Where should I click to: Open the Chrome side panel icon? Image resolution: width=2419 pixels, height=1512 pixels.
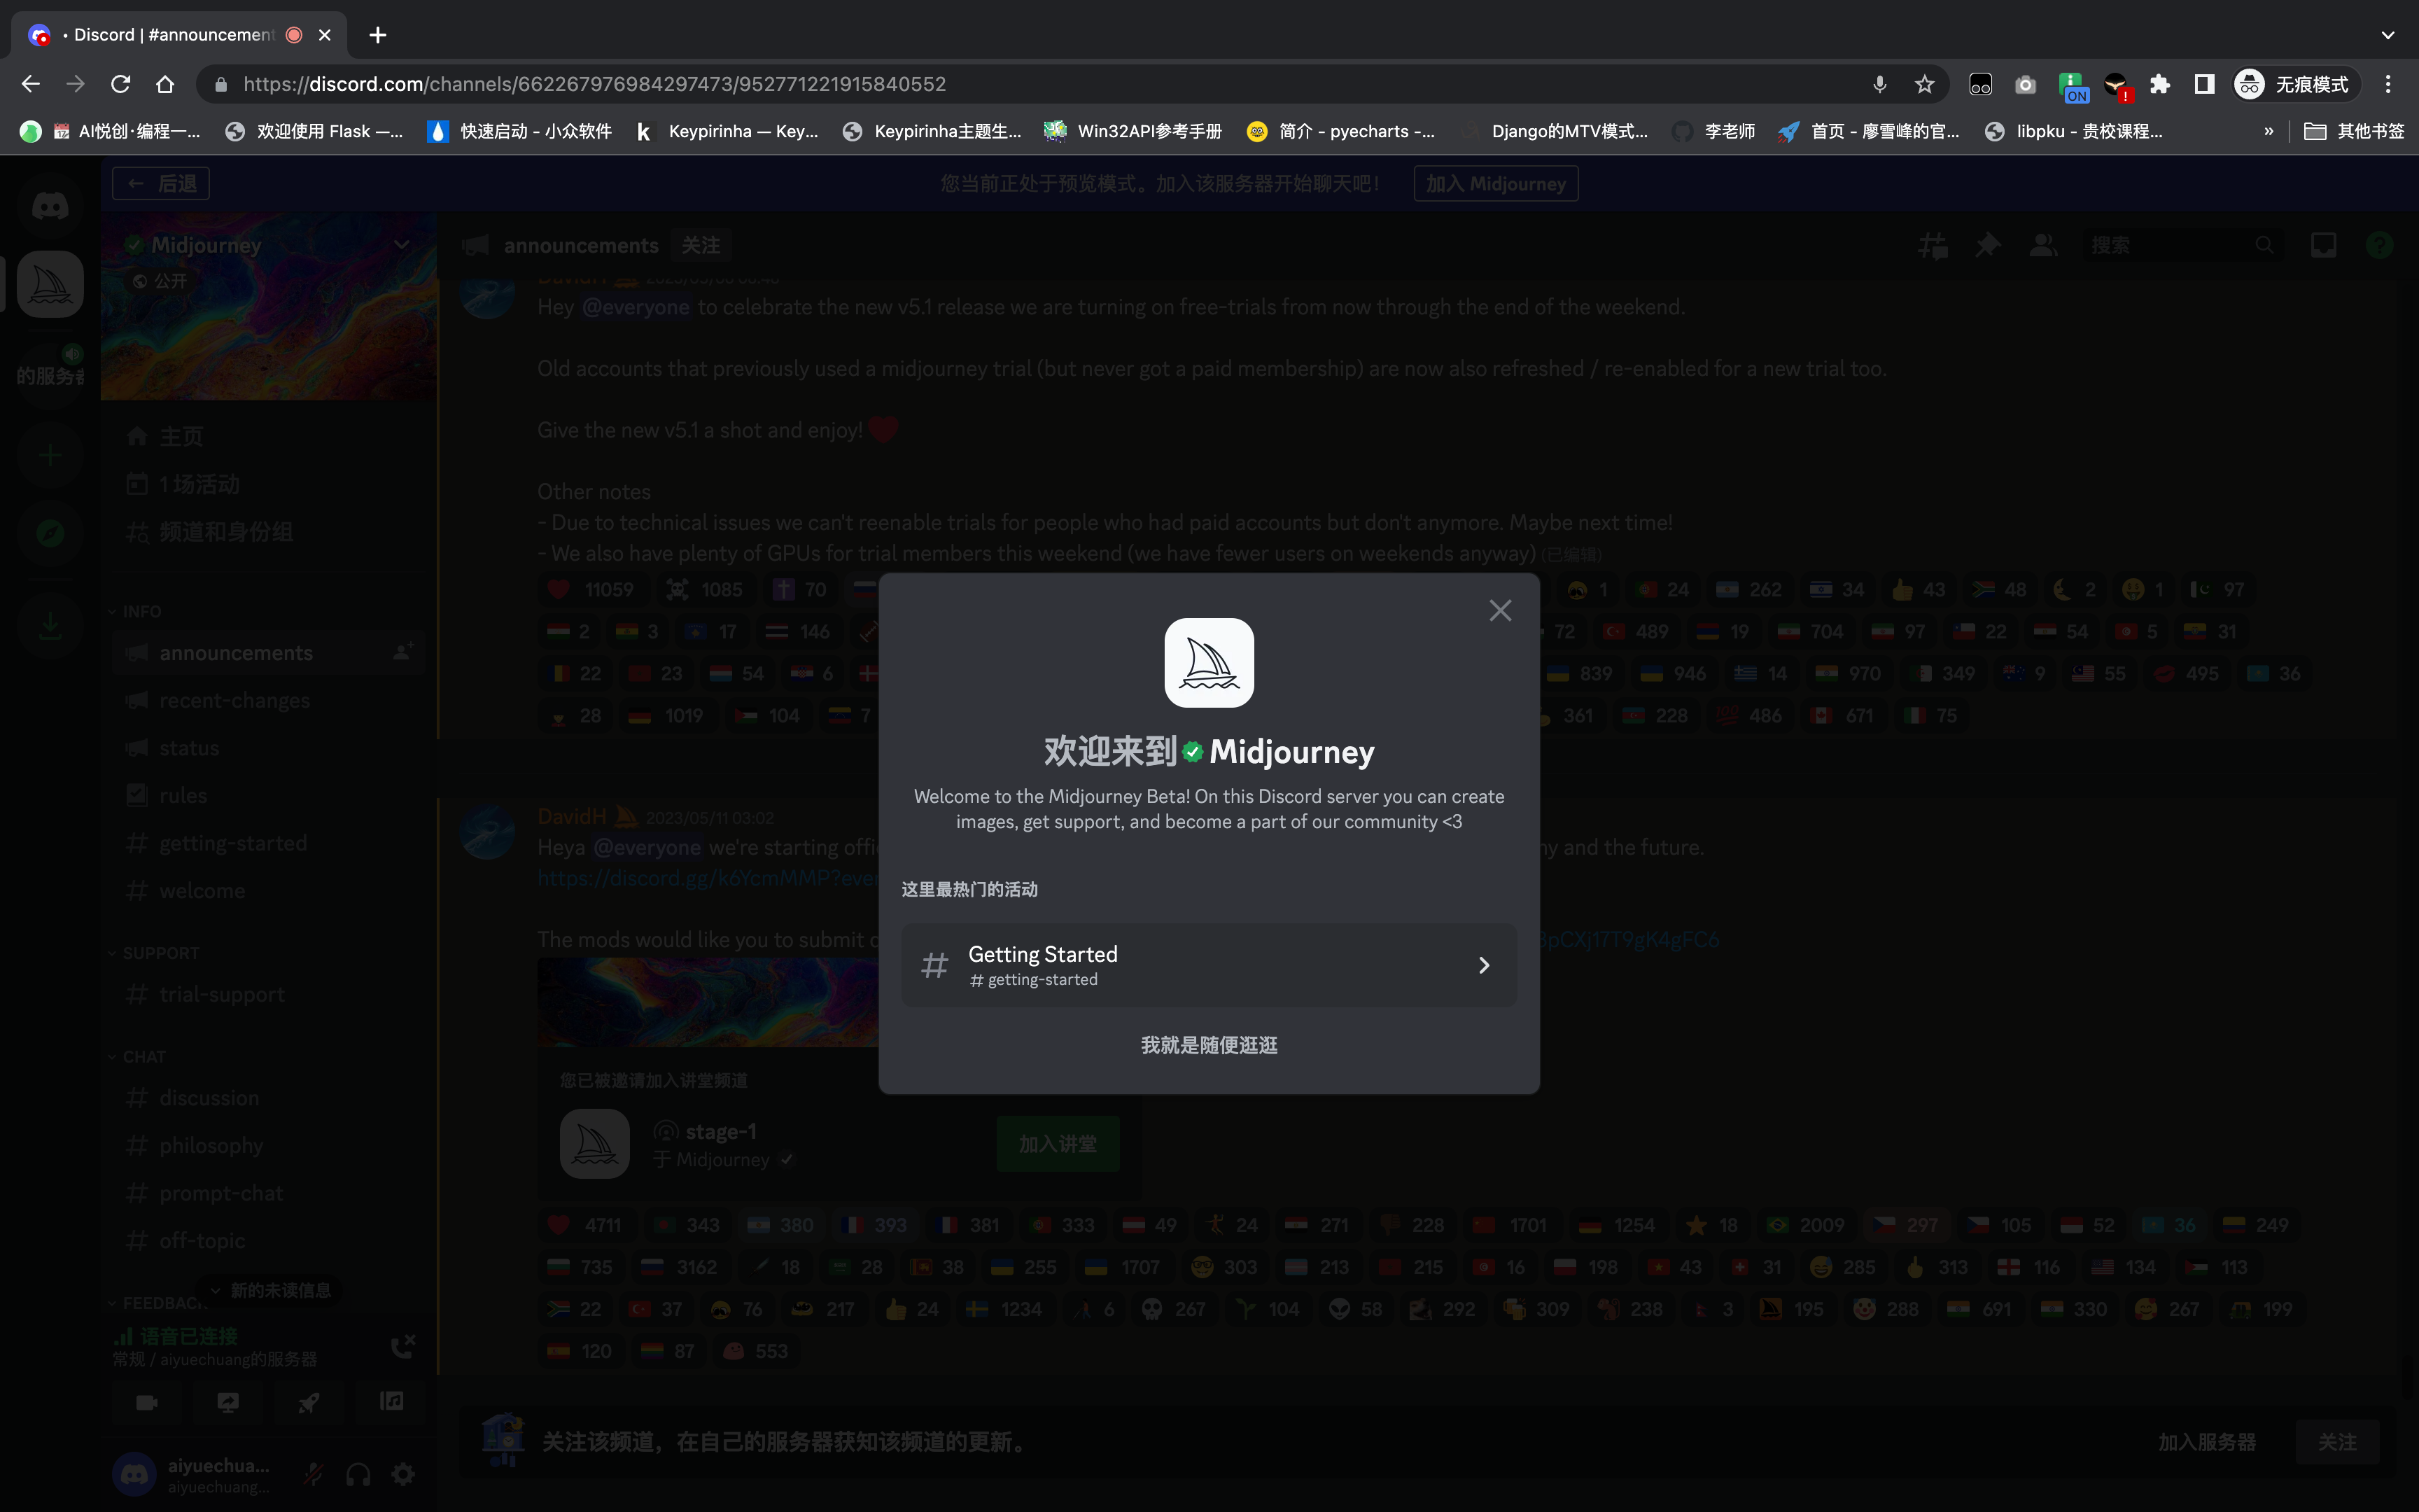pos(2204,84)
